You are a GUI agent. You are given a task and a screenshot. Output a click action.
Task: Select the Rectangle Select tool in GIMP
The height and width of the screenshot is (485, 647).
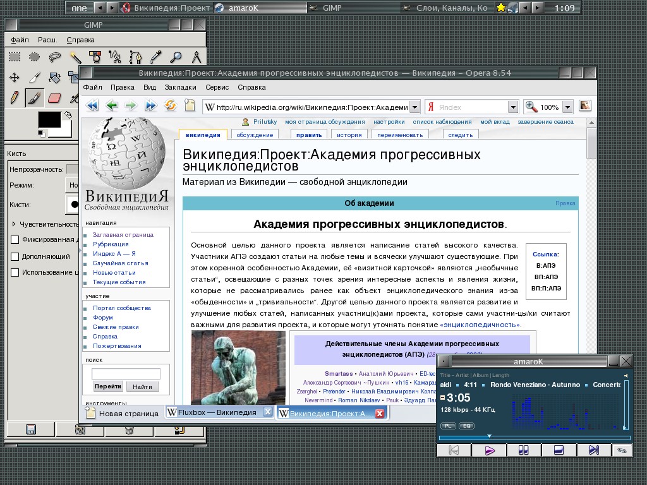(15, 56)
